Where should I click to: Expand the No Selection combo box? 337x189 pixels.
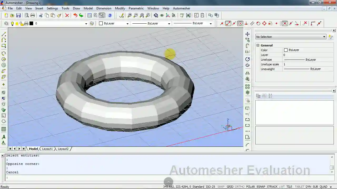point(324,37)
